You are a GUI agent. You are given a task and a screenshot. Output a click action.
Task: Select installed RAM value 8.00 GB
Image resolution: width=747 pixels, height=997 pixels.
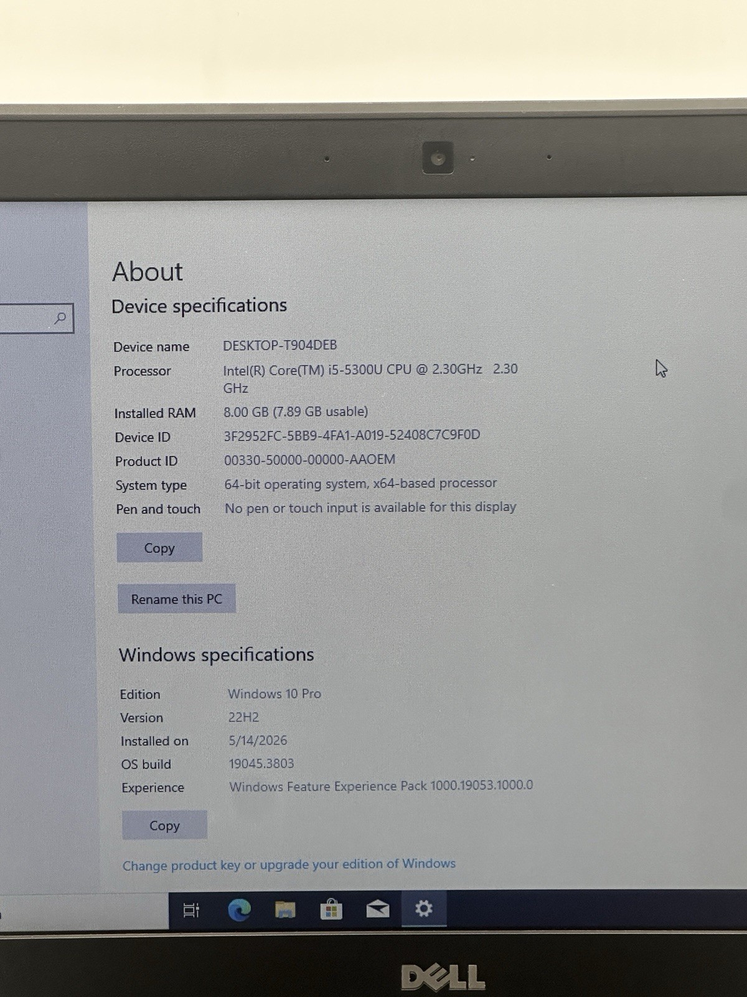coord(296,412)
